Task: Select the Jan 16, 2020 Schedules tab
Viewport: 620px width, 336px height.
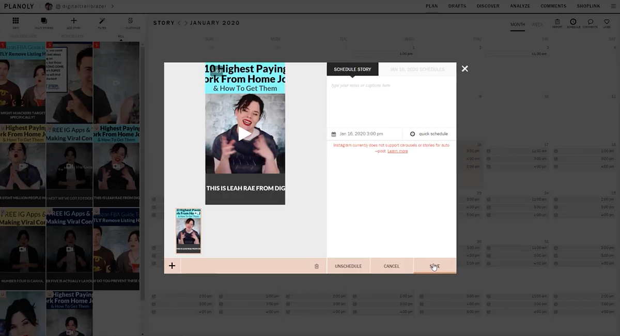Action: coord(417,69)
